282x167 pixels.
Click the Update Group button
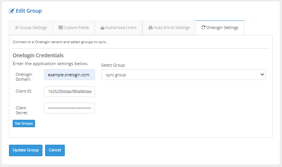coord(26,150)
